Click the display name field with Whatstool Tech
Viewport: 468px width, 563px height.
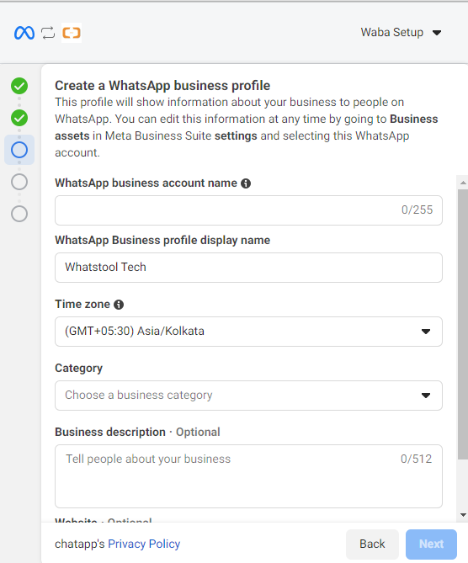point(248,268)
